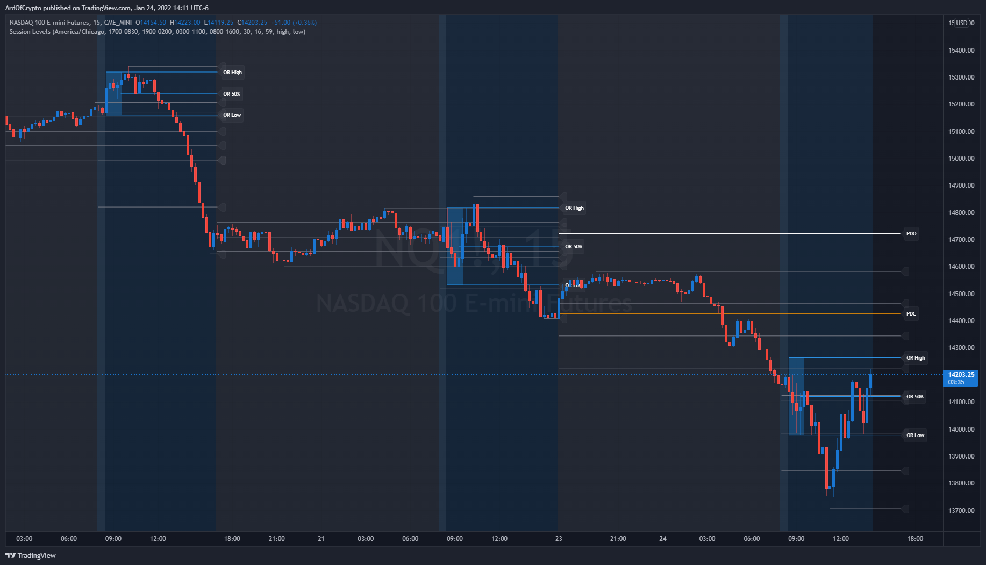Click the change value +51.00 (+0.36%)
This screenshot has width=986, height=565.
pos(294,23)
